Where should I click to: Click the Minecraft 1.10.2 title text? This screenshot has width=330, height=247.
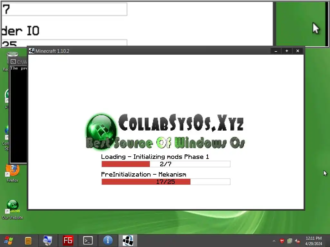[52, 51]
